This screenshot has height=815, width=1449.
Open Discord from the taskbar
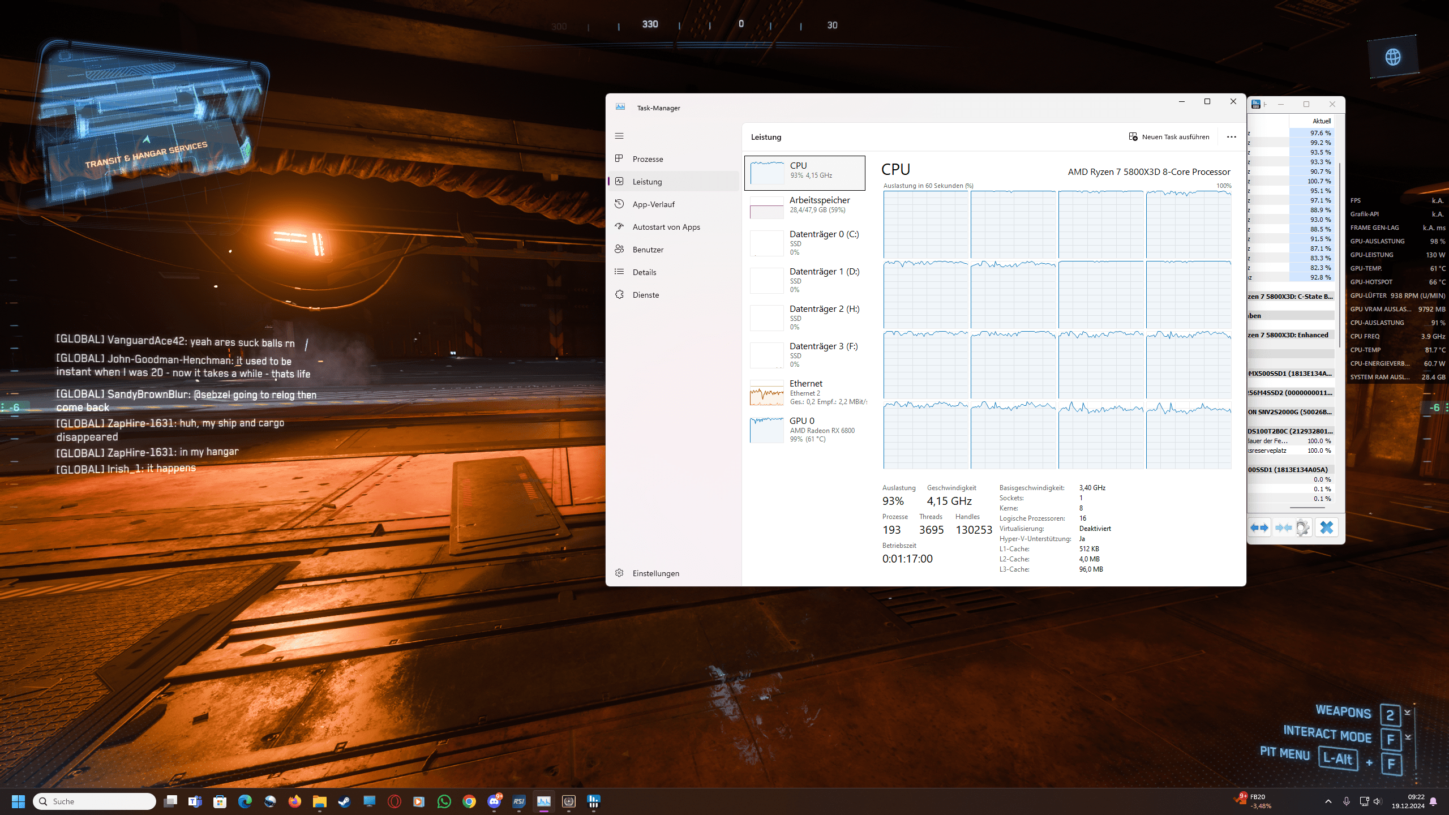[494, 801]
